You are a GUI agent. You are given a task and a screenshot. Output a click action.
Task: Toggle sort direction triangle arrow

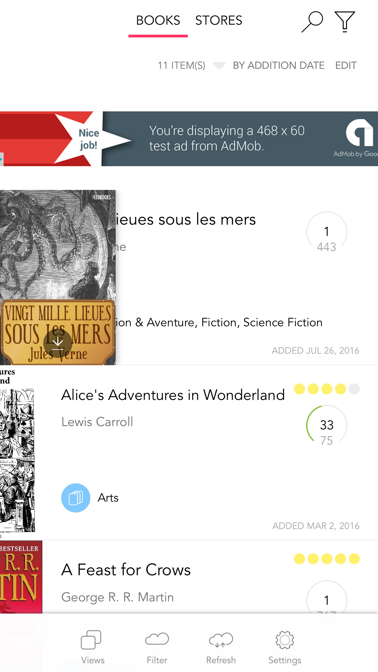tap(219, 65)
